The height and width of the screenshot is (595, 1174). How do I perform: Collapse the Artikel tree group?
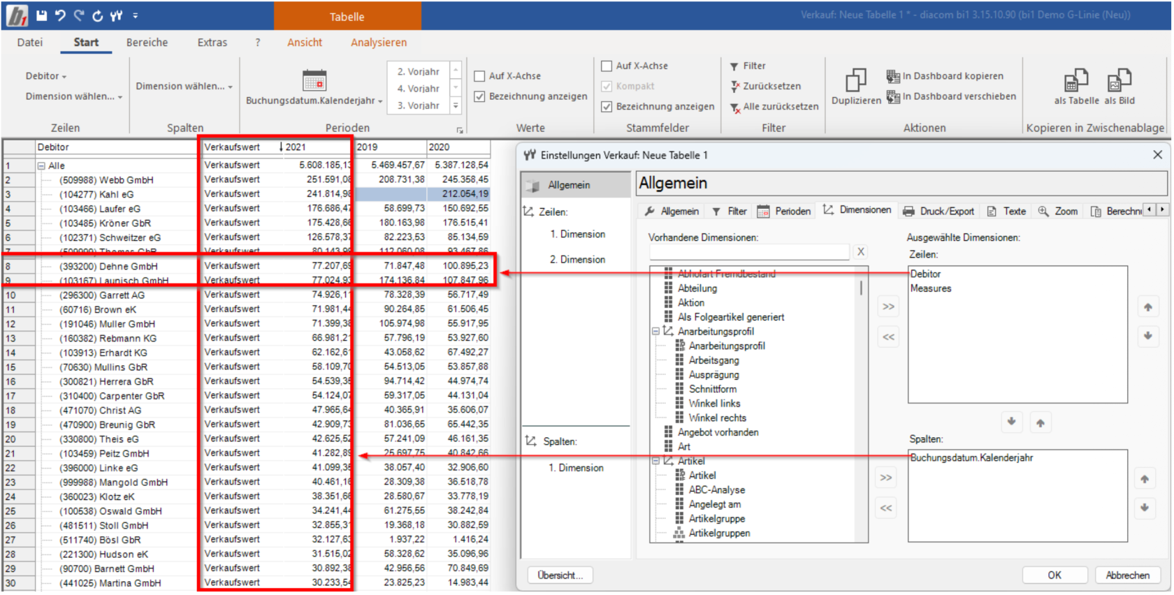pos(655,462)
